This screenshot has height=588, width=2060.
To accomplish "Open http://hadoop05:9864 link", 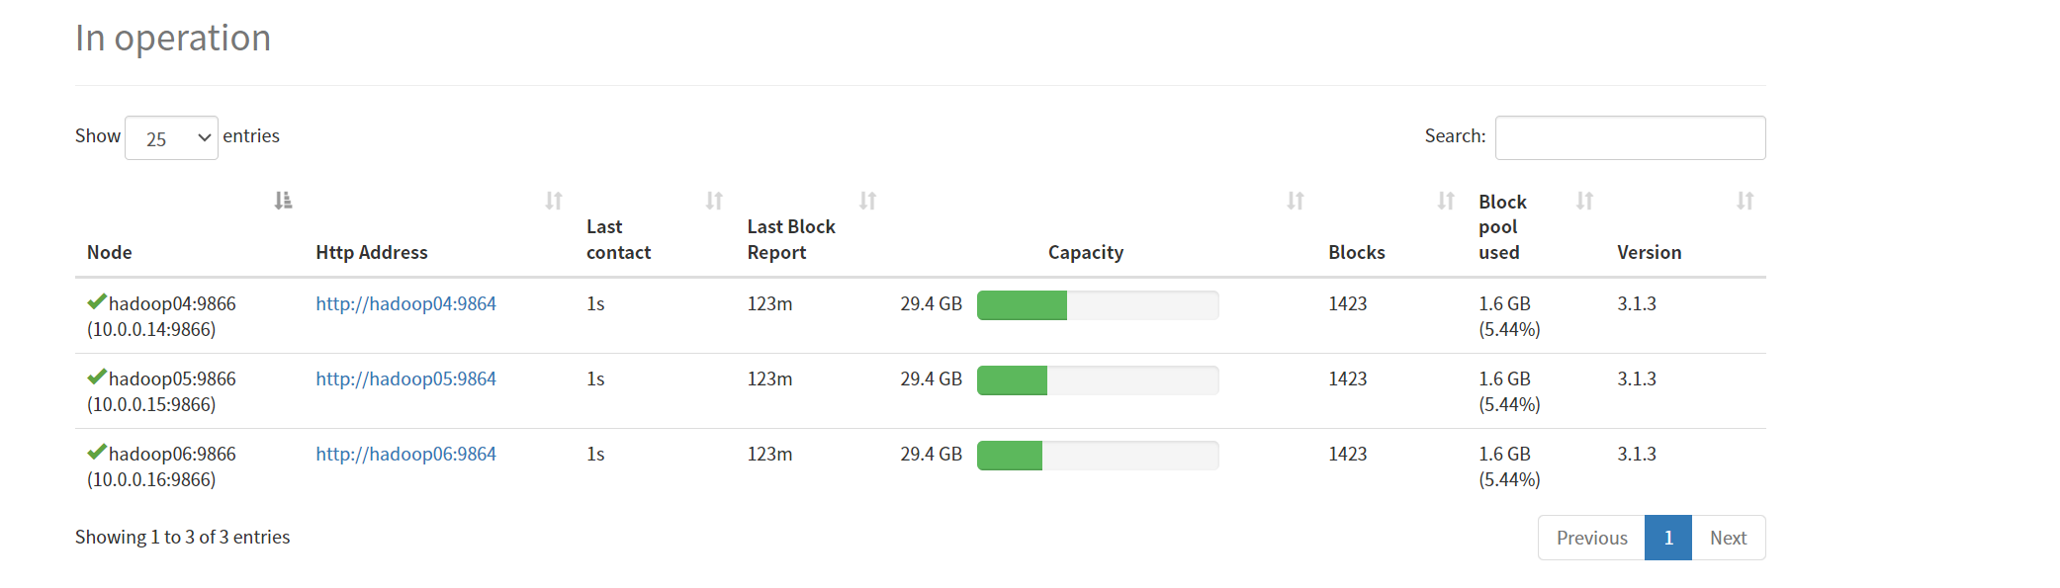I will click(x=405, y=378).
